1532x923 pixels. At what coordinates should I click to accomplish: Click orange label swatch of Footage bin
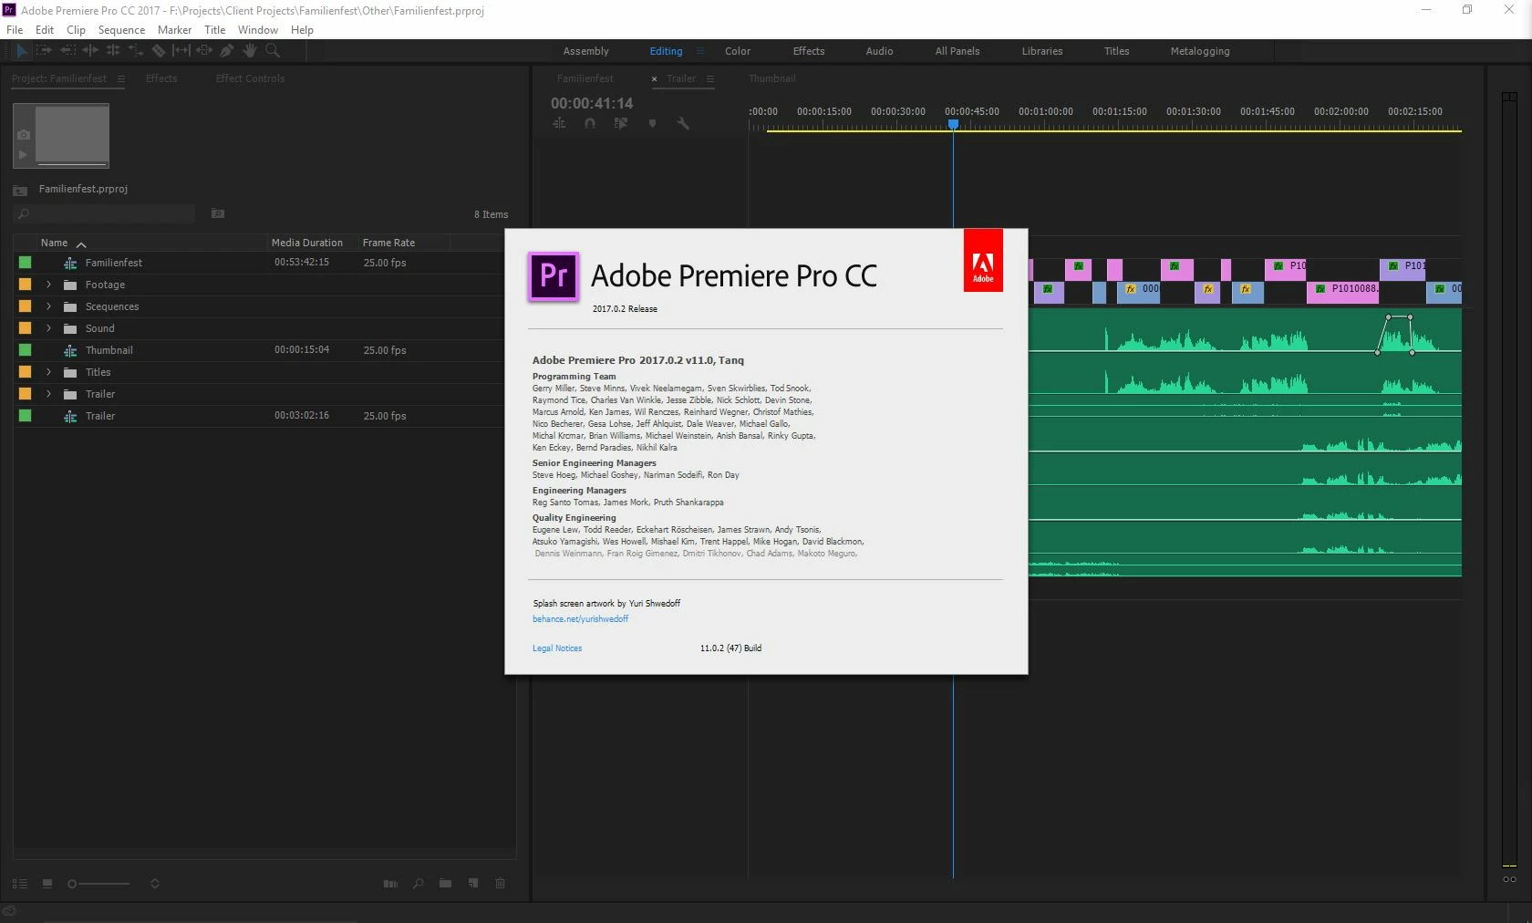tap(25, 285)
